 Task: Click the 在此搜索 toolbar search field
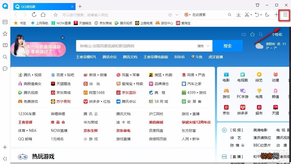[x=209, y=15]
